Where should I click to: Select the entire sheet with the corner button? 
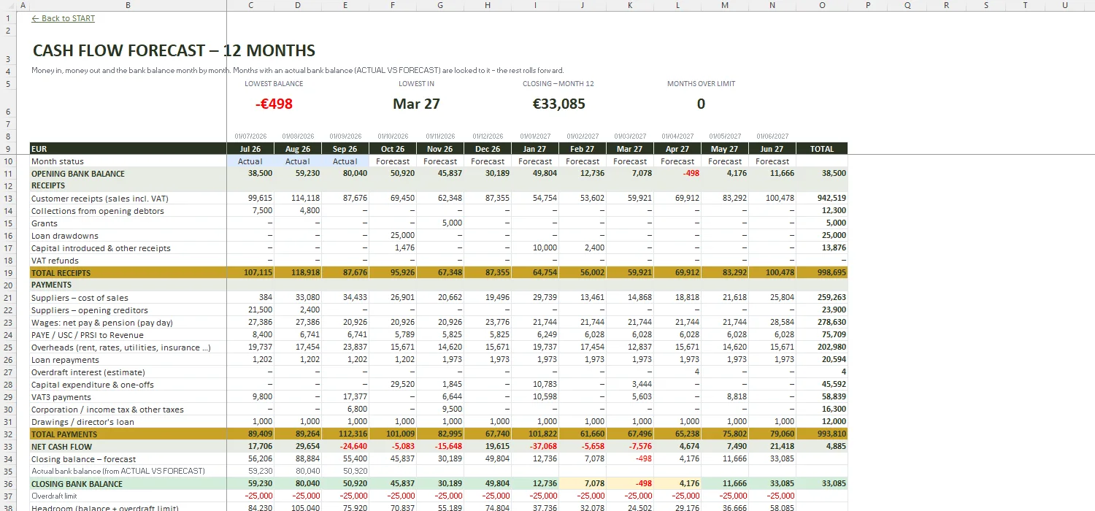coord(7,5)
